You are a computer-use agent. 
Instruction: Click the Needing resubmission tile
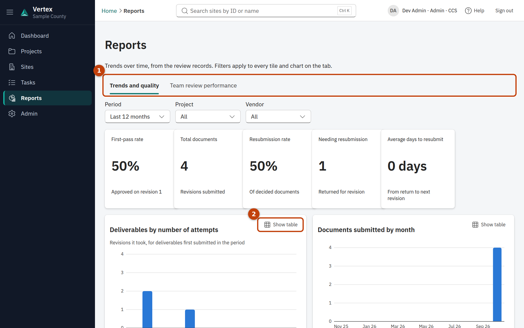346,169
